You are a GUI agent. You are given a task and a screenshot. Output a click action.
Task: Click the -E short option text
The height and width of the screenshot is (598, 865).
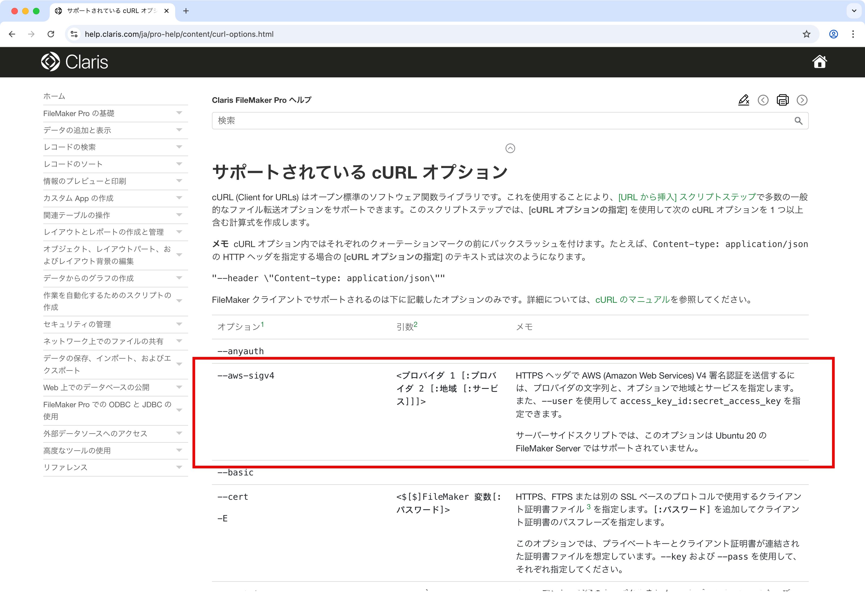click(222, 518)
